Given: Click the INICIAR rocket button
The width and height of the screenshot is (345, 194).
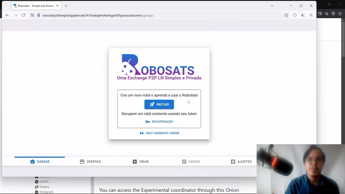Looking at the screenshot, I should coord(159,104).
